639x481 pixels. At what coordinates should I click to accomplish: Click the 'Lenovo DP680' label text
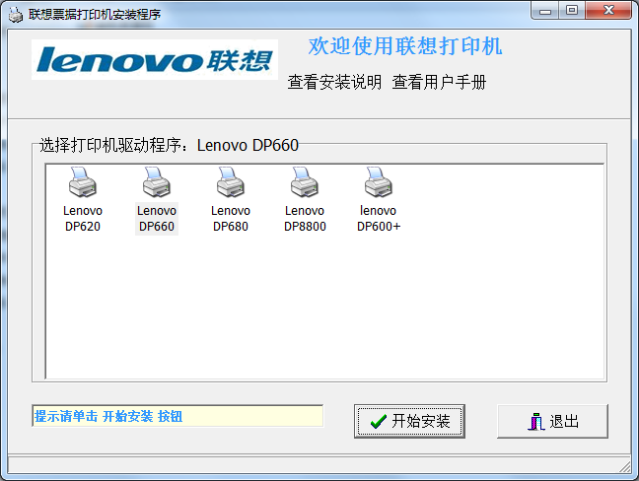(x=231, y=218)
